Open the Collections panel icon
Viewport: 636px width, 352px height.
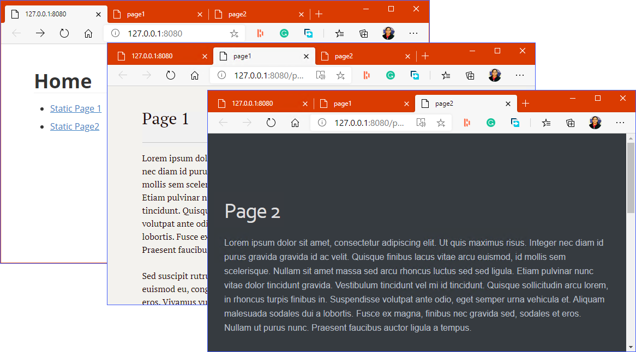tap(570, 123)
